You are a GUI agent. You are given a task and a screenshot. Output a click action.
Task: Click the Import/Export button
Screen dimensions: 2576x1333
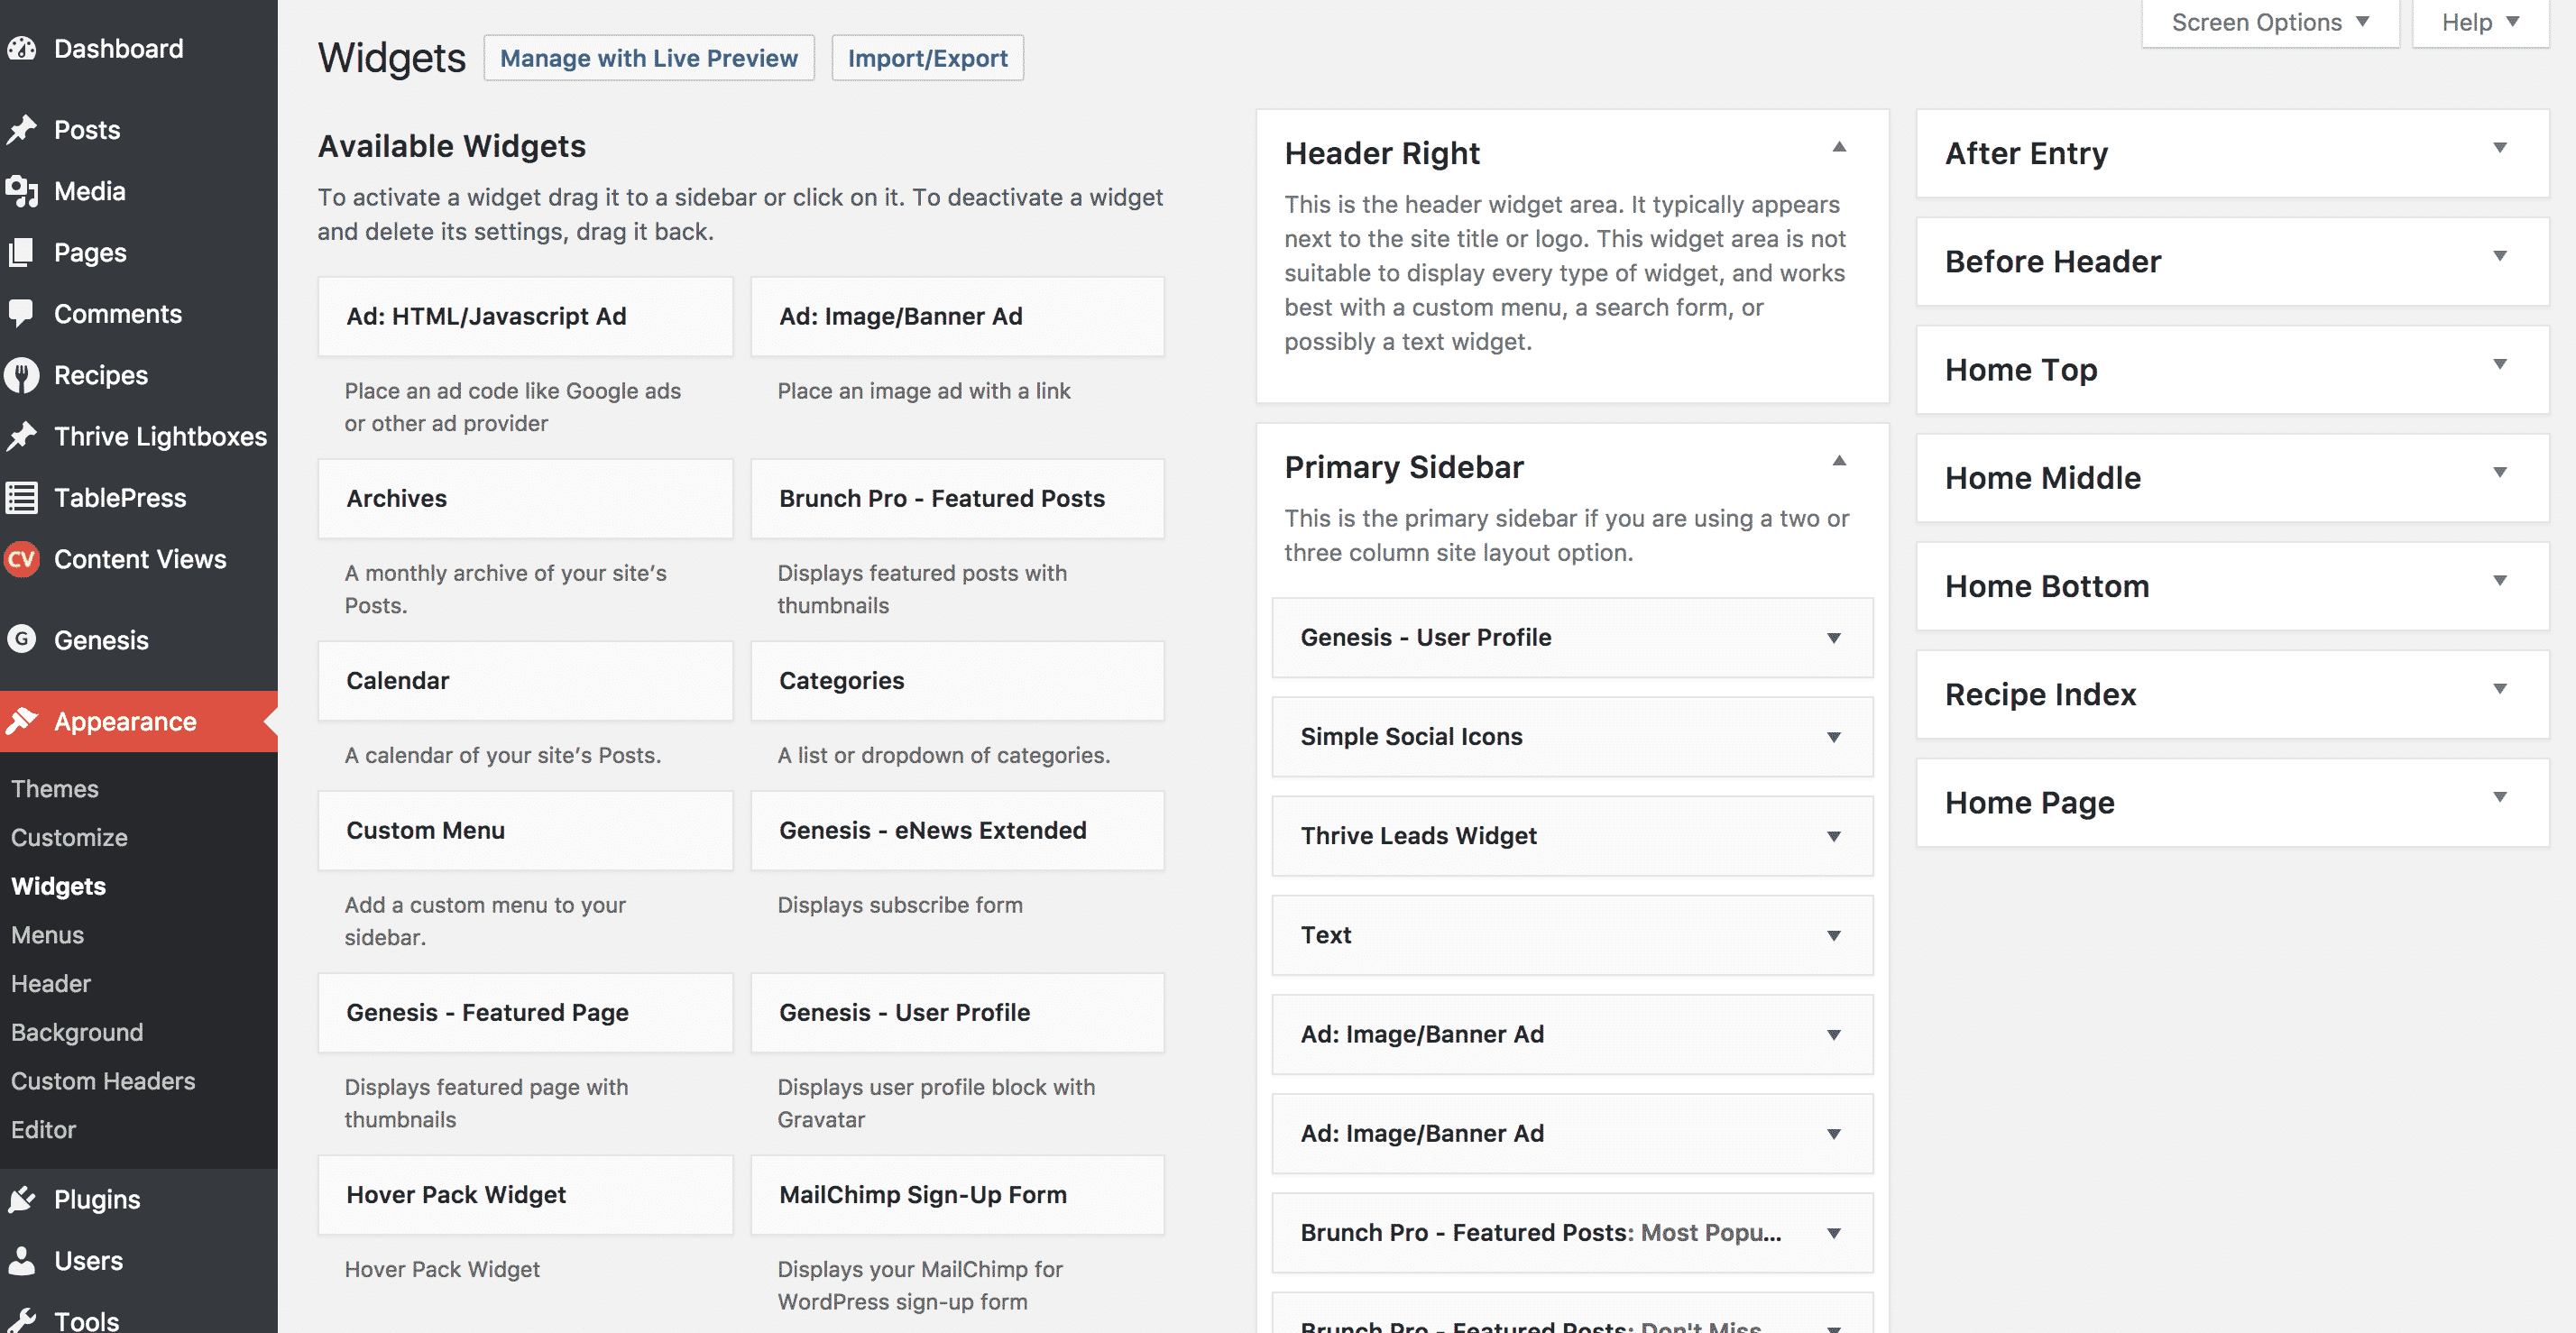tap(927, 58)
